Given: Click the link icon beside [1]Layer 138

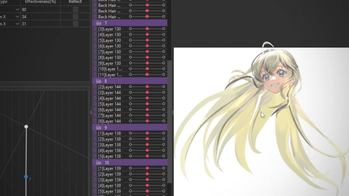Looking at the screenshot, I should coord(95,134).
